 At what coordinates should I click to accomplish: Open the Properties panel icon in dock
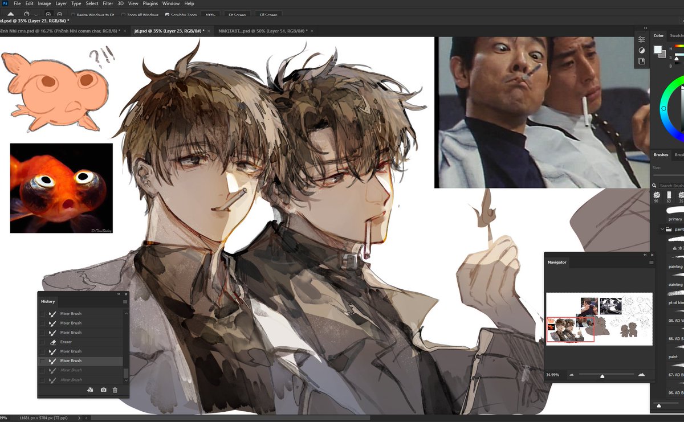pyautogui.click(x=642, y=39)
